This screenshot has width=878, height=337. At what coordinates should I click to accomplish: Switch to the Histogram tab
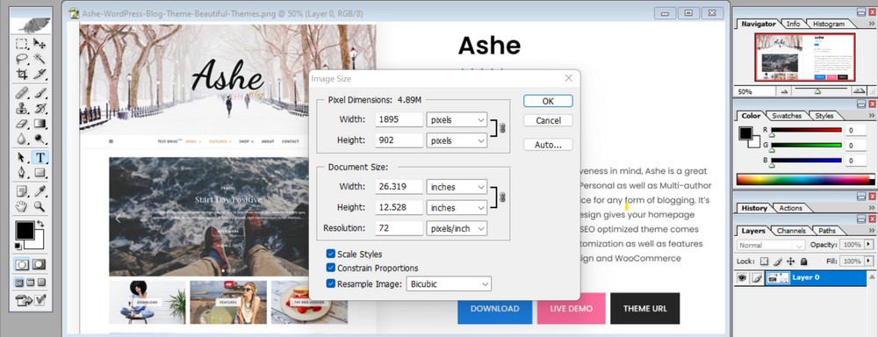tap(828, 24)
